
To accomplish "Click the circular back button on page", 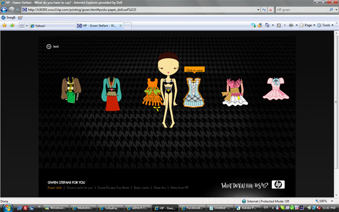I will [49, 46].
